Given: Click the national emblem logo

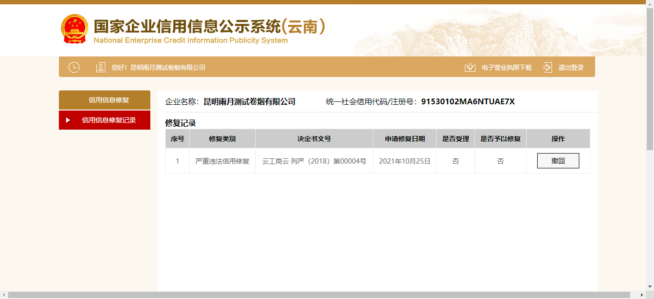Looking at the screenshot, I should point(74,29).
